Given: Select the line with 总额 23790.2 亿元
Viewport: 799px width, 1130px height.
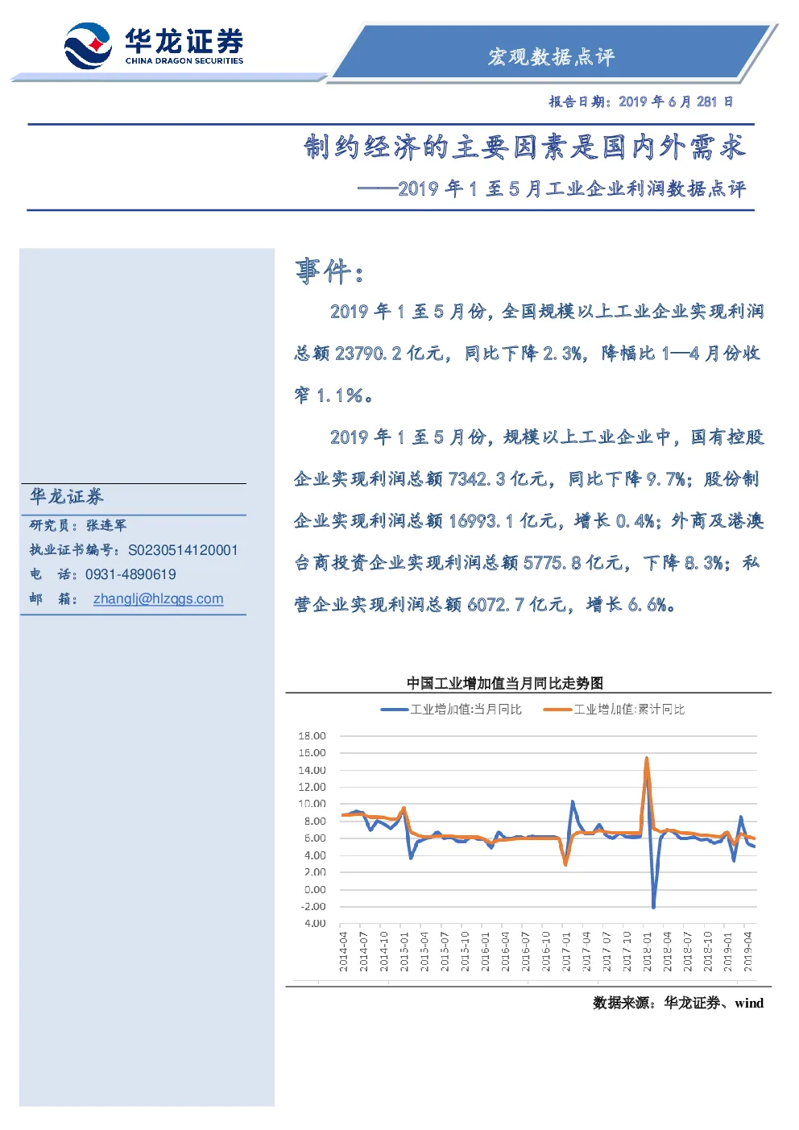Looking at the screenshot, I should click(x=528, y=353).
